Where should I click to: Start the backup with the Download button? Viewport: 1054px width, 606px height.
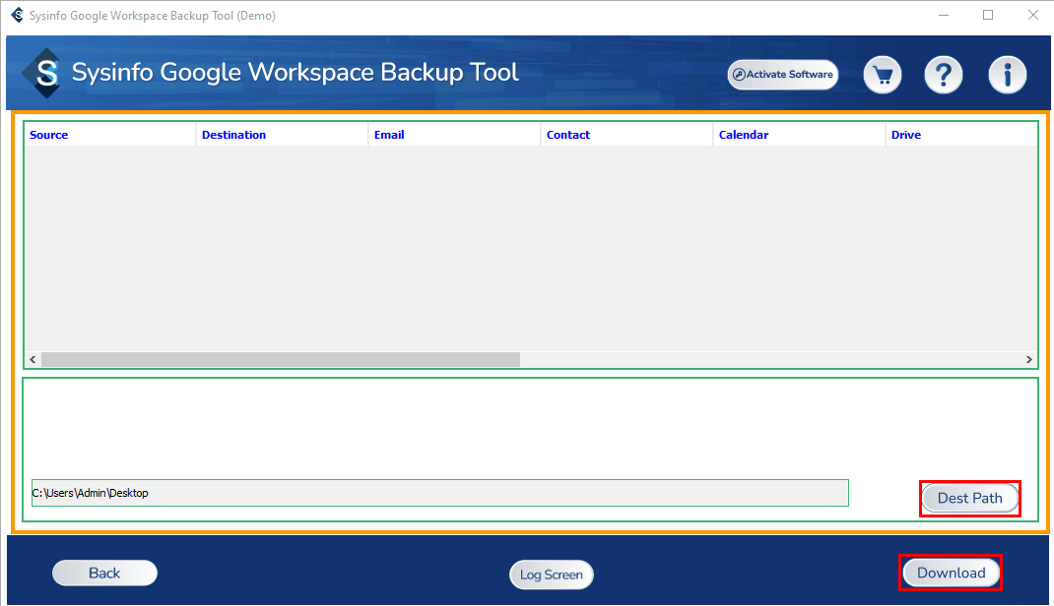click(951, 573)
